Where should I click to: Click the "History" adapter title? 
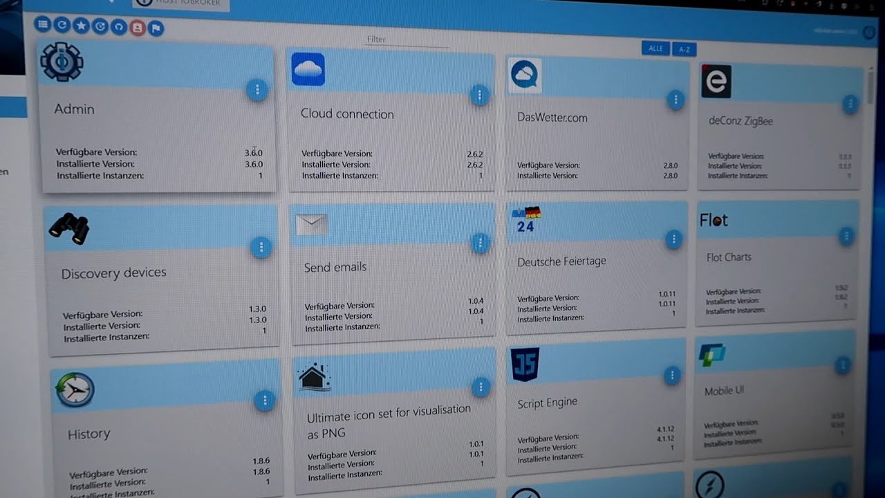(88, 434)
